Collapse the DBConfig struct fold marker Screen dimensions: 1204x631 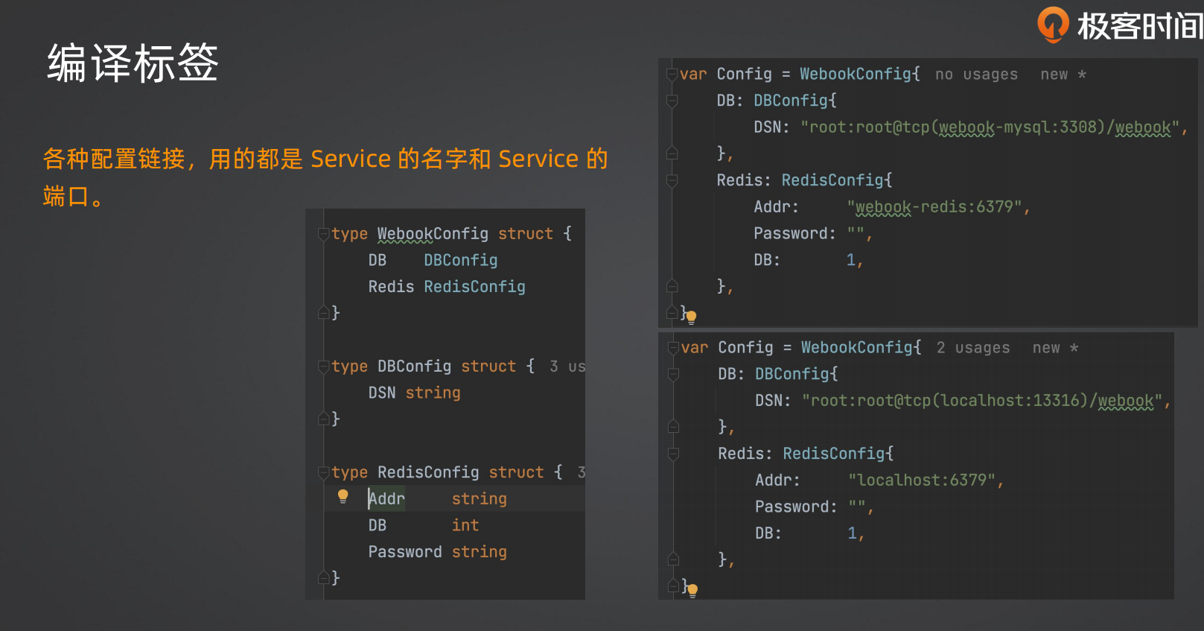323,367
